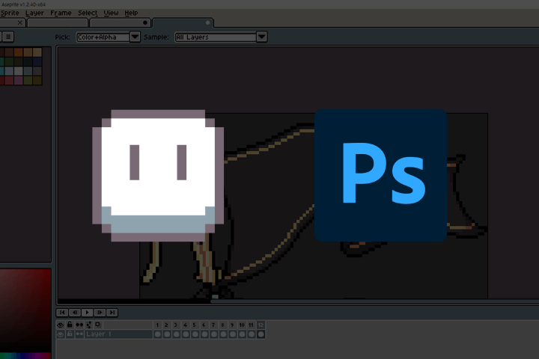Pick the orange palette swatch

pos(18,52)
